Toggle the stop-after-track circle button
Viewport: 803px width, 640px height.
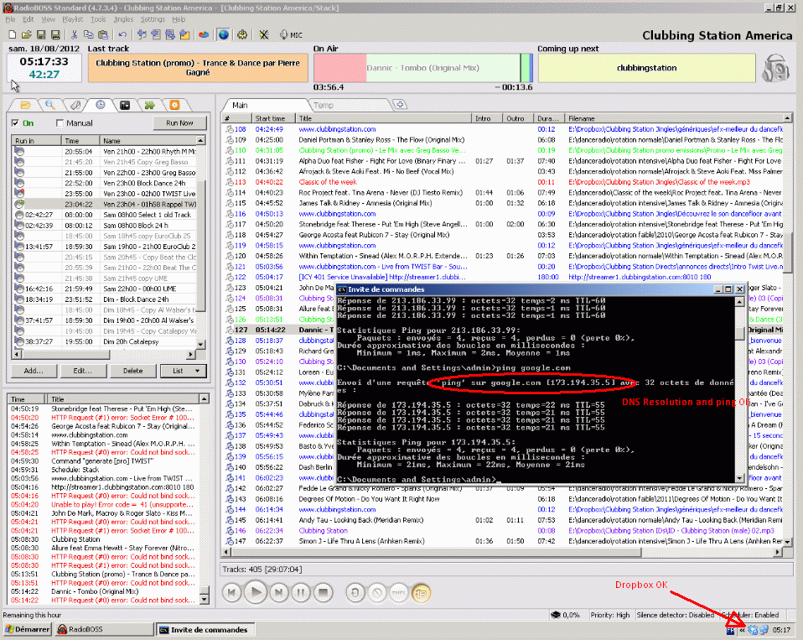tap(377, 593)
